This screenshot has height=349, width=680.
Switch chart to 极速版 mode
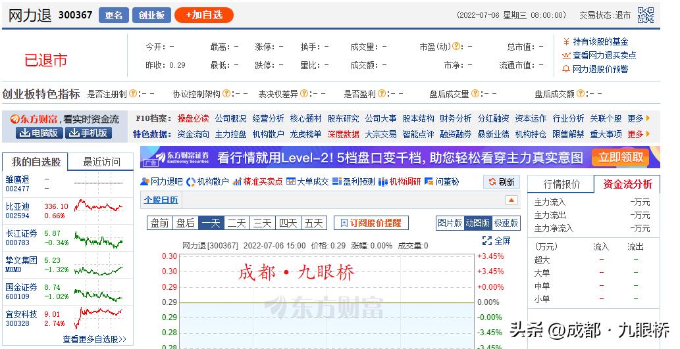pos(506,223)
